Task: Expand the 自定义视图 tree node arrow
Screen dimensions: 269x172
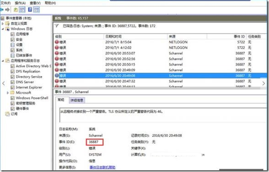Action: (x=3, y=23)
